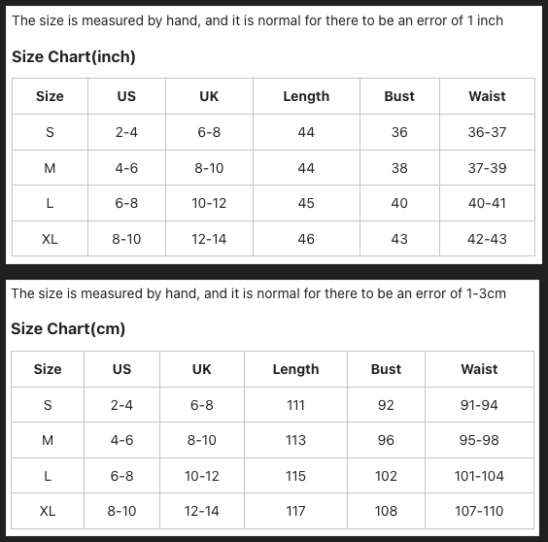Click waist value 107-110 in cm chart
The width and height of the screenshot is (548, 542).
pyautogui.click(x=479, y=511)
